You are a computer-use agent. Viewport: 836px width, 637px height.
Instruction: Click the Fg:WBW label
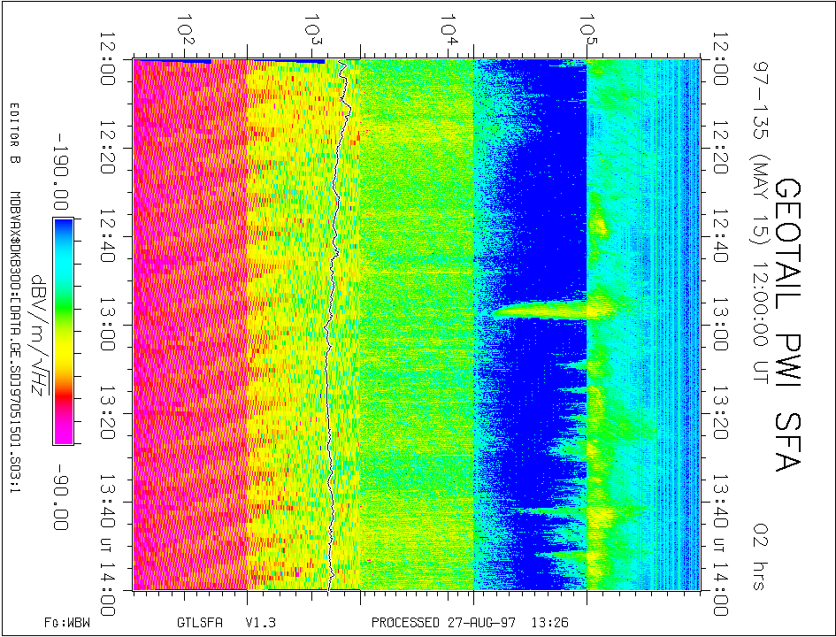(x=67, y=623)
